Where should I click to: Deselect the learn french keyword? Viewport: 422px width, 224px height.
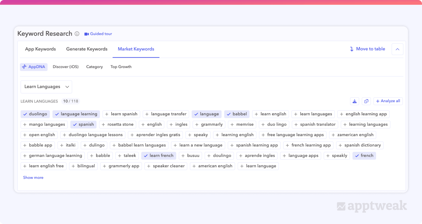tap(158, 155)
